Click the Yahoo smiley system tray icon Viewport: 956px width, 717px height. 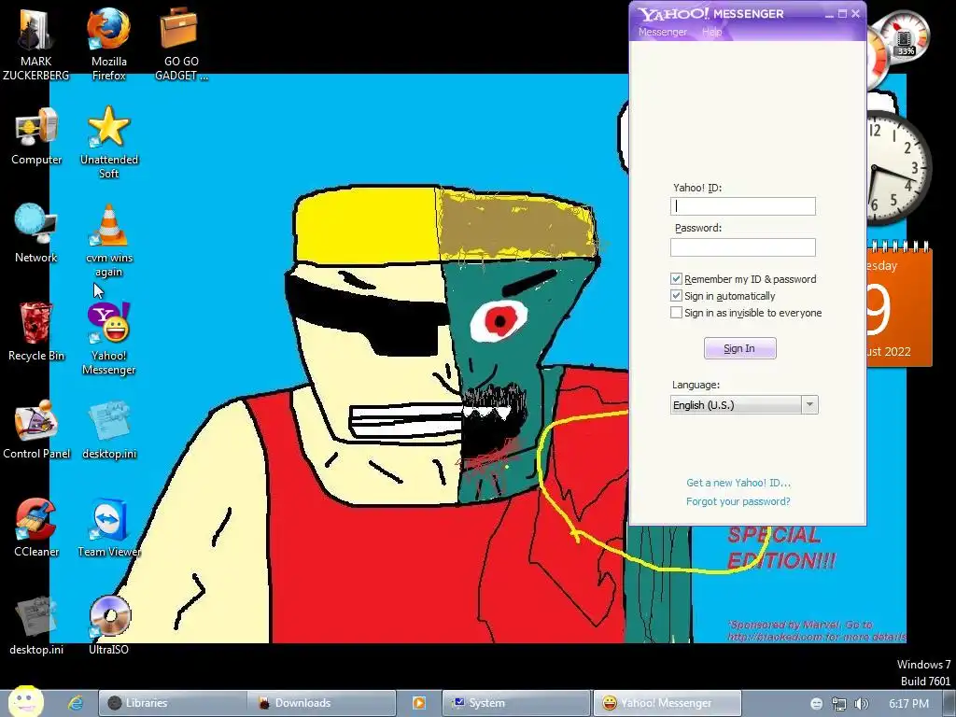816,704
